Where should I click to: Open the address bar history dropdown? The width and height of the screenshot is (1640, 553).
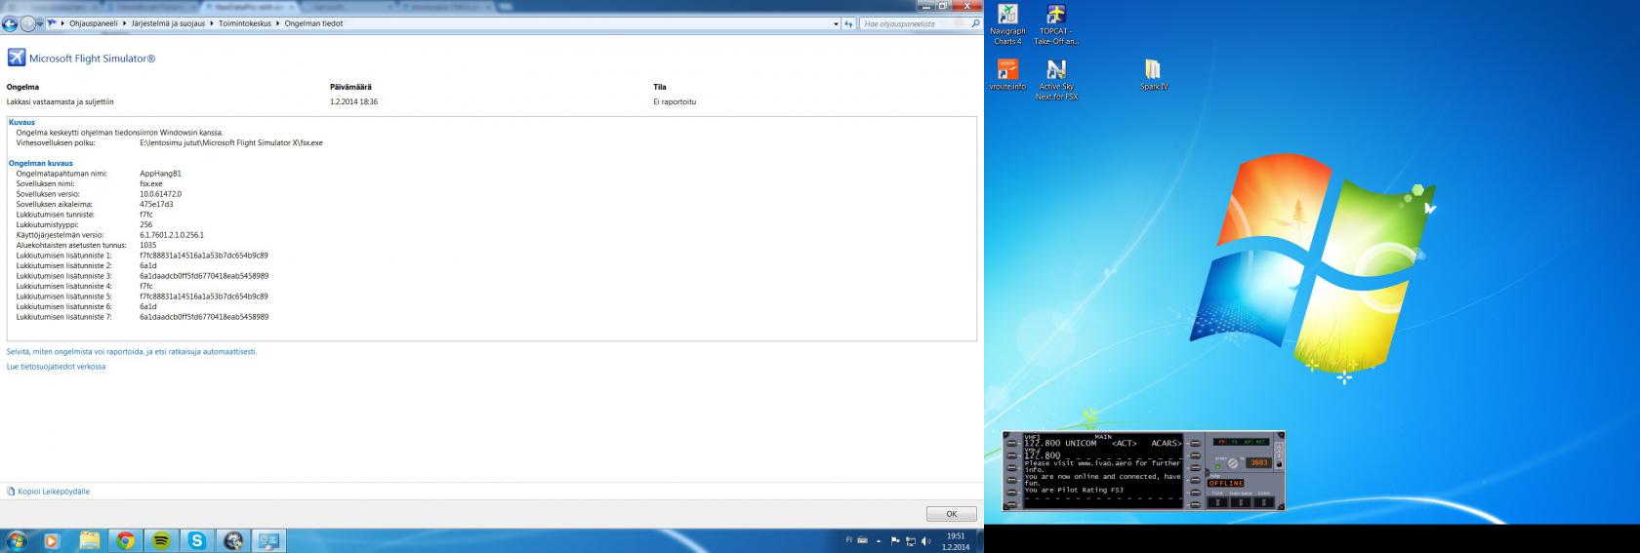click(x=836, y=23)
